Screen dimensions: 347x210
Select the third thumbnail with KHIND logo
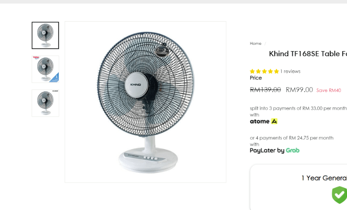45,103
